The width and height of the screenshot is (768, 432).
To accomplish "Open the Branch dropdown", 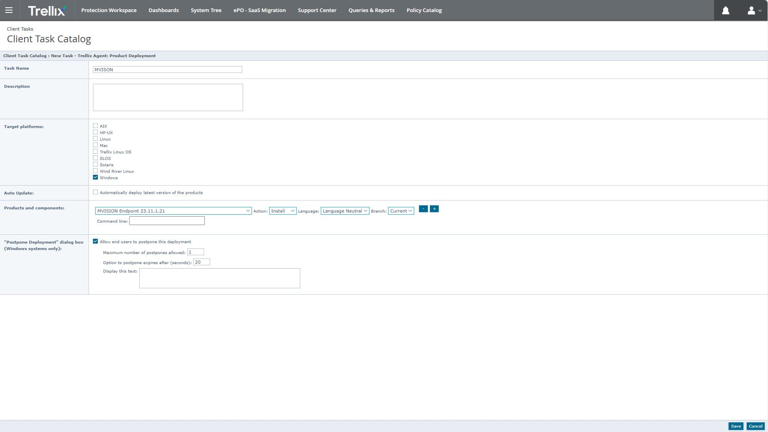I will (401, 211).
